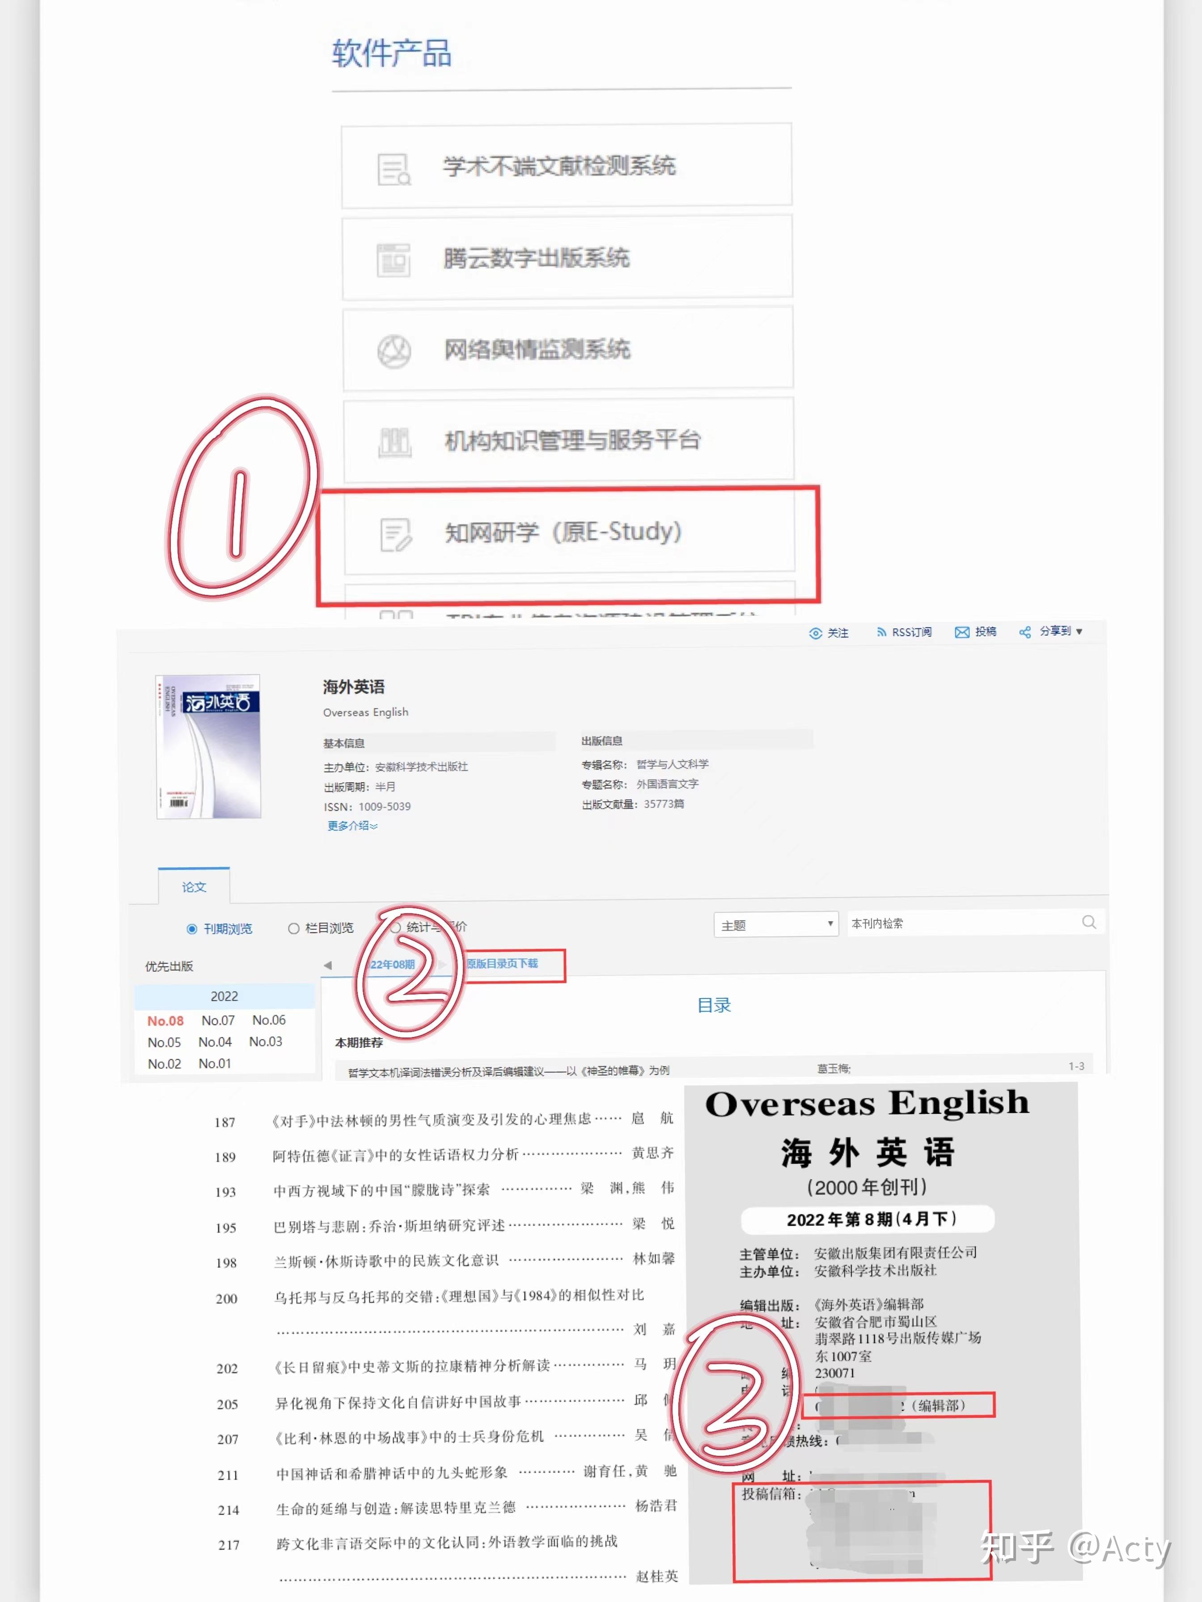Click the 分享到 share icon
1202x1602 pixels.
(x=1024, y=632)
